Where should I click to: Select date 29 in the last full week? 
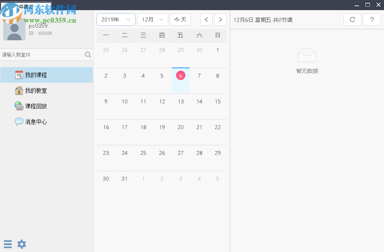217,158
